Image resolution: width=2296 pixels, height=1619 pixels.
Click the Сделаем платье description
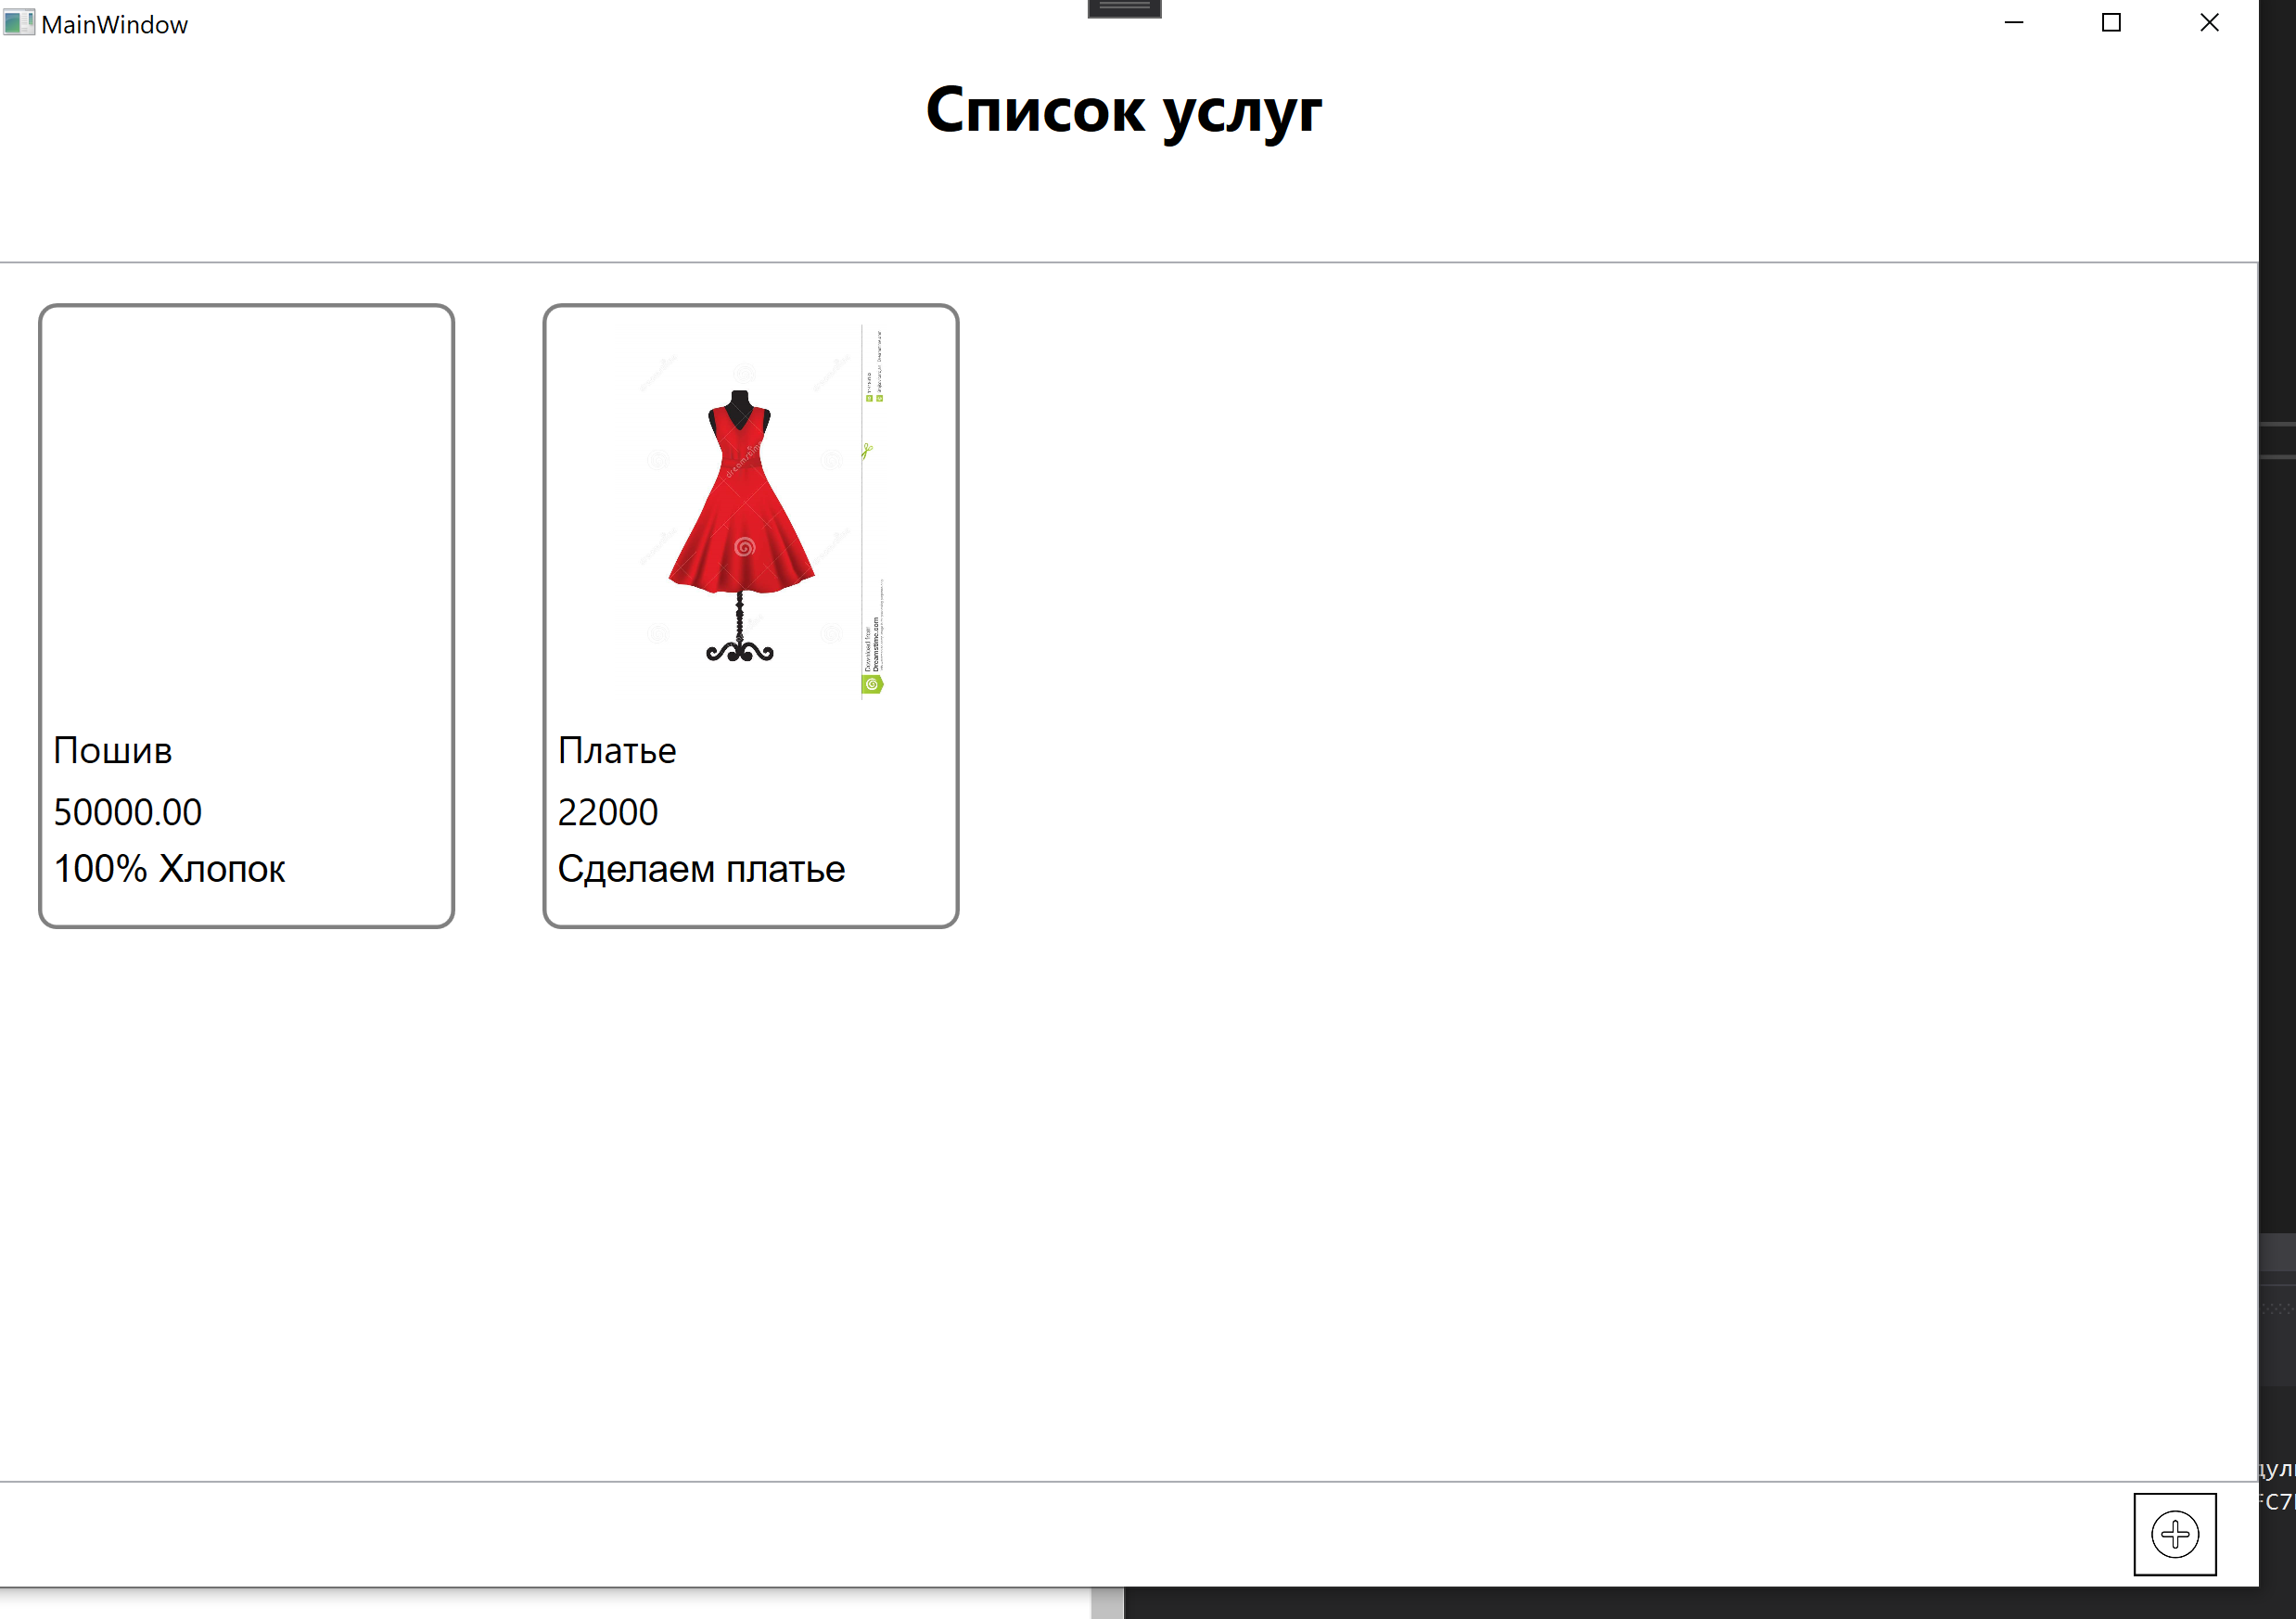(701, 869)
